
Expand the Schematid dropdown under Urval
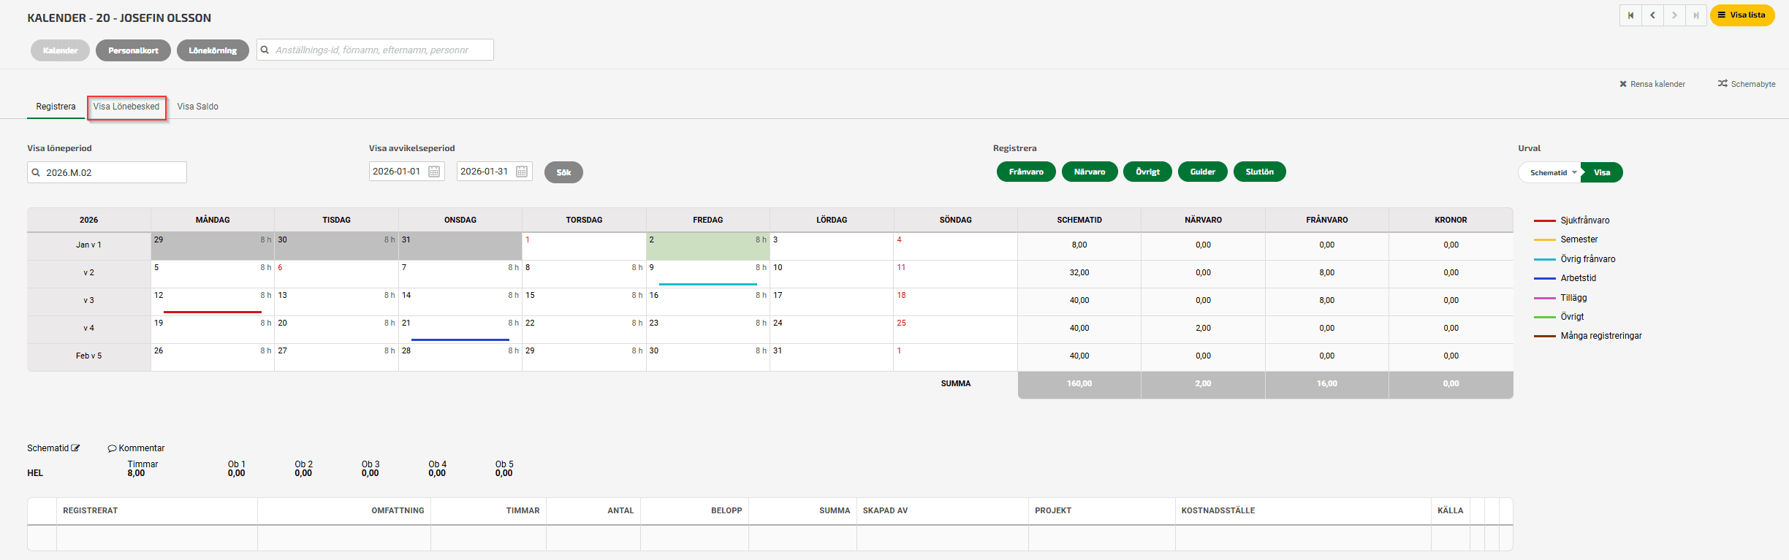point(1552,173)
